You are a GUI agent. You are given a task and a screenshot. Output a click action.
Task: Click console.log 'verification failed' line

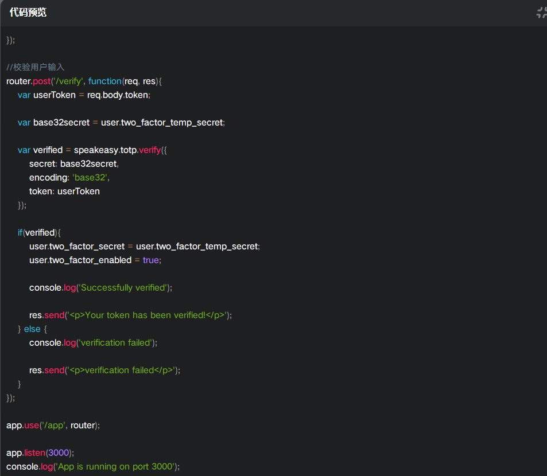93,343
